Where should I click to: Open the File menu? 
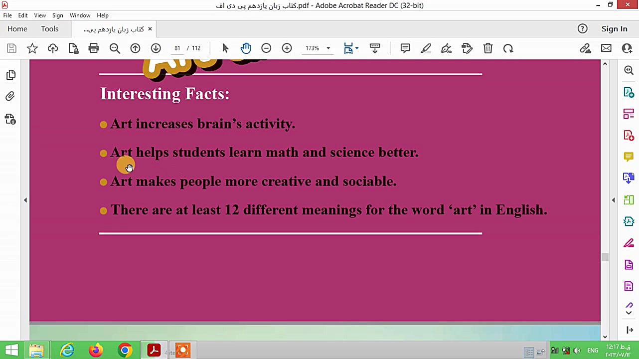tap(7, 15)
